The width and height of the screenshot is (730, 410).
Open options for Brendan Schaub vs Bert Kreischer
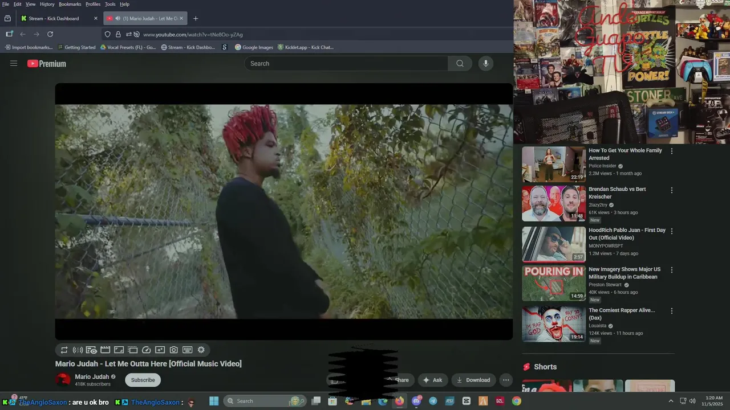(x=671, y=190)
